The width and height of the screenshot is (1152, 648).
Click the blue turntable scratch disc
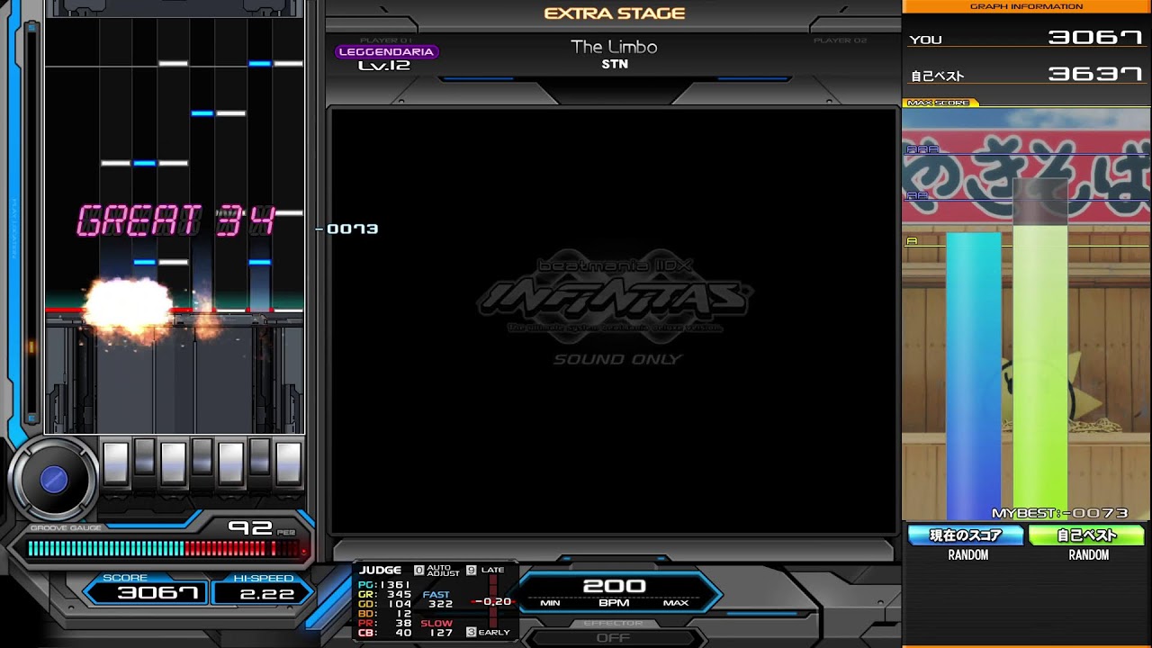(x=54, y=480)
